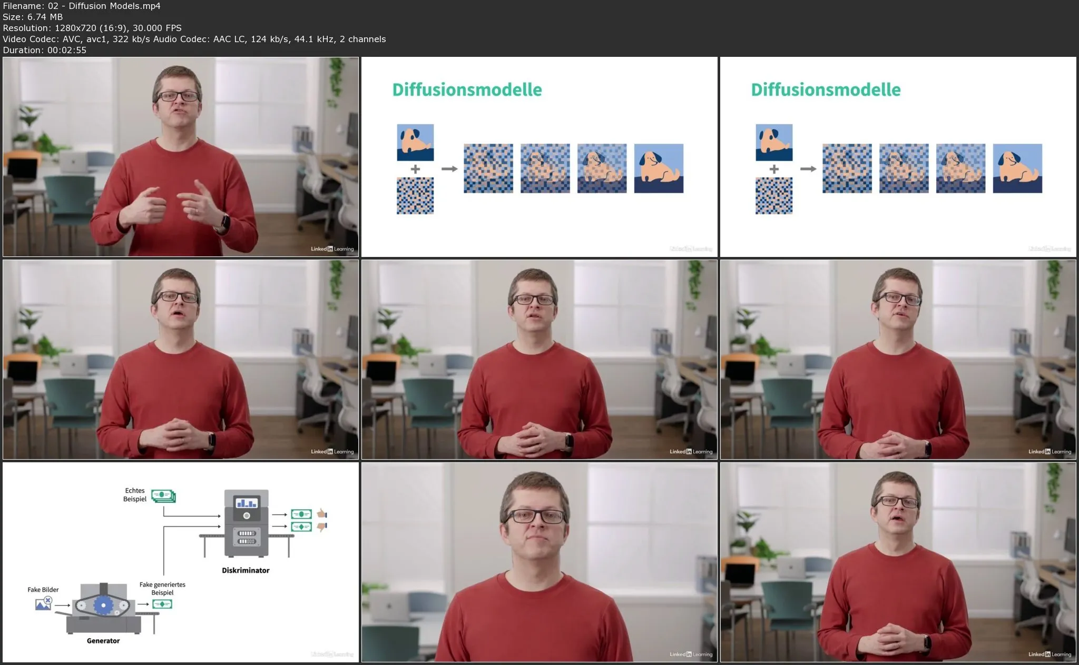Click the banknote stack beside Echtes Beispiel

(x=164, y=496)
